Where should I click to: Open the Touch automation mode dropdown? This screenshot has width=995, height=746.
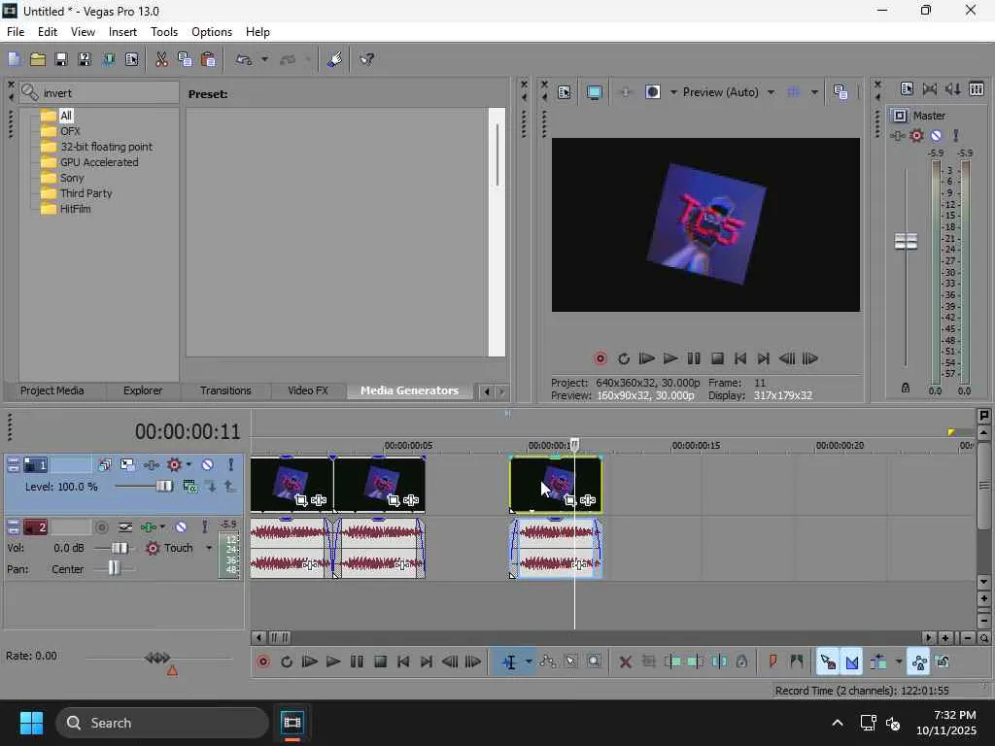point(209,548)
